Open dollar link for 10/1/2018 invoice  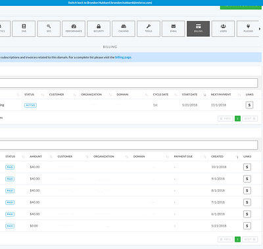click(247, 167)
